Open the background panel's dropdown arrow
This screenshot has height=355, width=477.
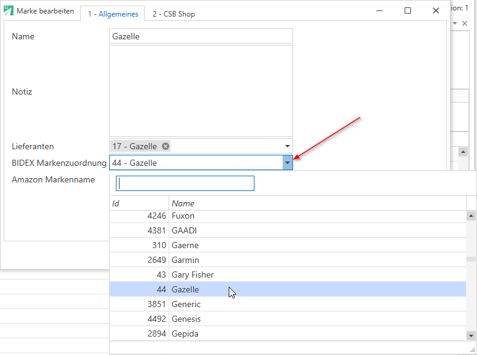[455, 23]
